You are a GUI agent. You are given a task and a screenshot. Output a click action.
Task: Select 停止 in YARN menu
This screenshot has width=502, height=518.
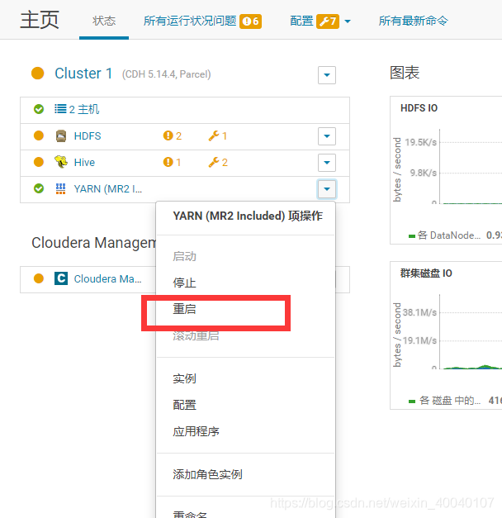click(x=185, y=283)
